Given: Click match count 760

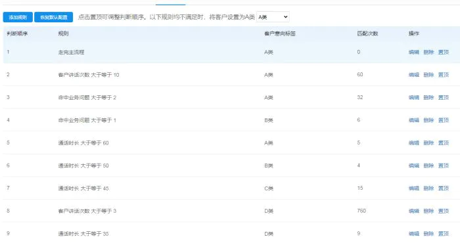Looking at the screenshot, I should point(361,211).
